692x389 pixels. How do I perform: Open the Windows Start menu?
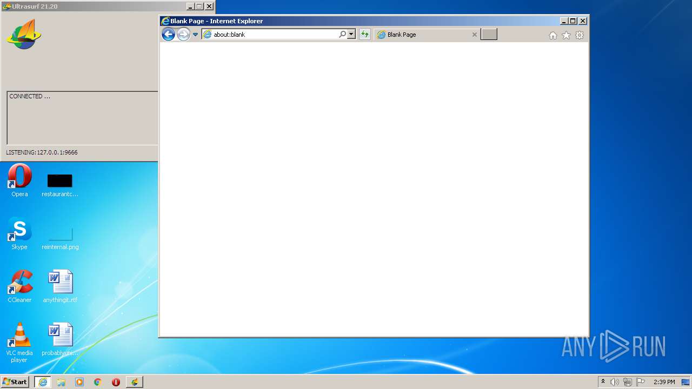[x=15, y=382]
